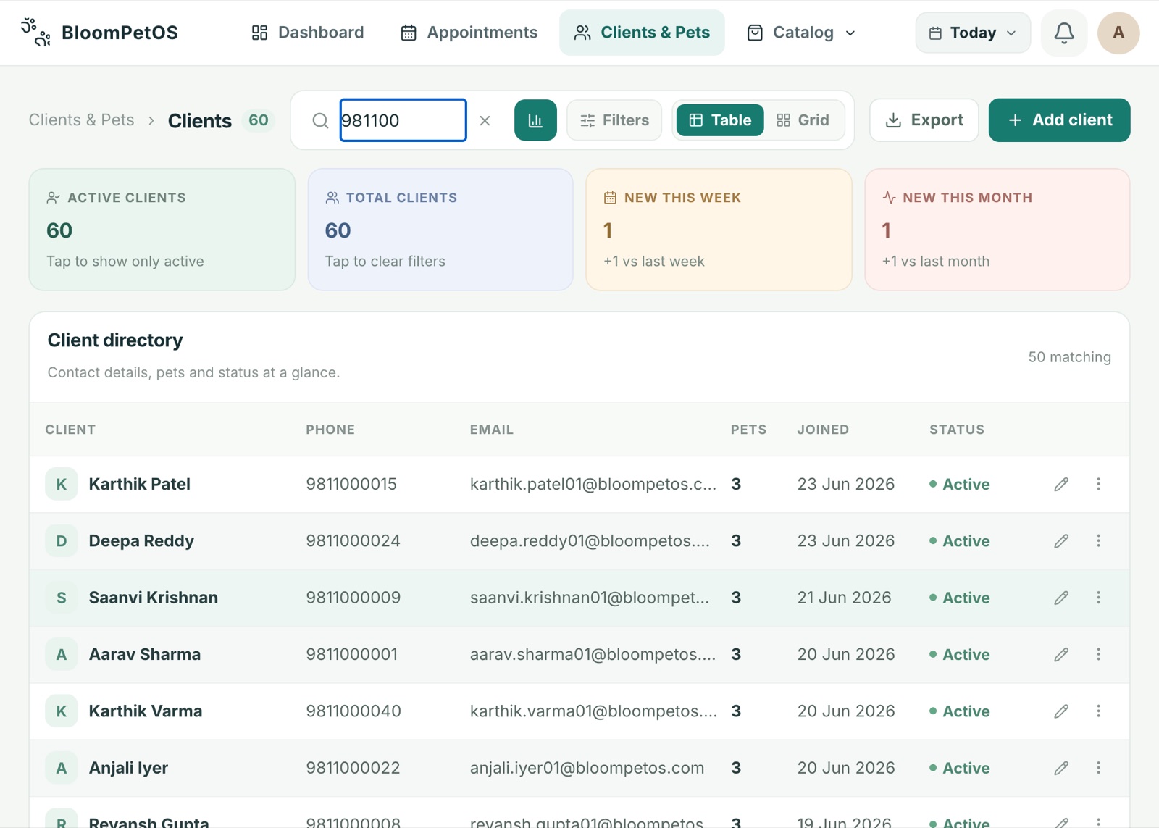1159x828 pixels.
Task: Select the New This Month card
Action: click(x=997, y=230)
